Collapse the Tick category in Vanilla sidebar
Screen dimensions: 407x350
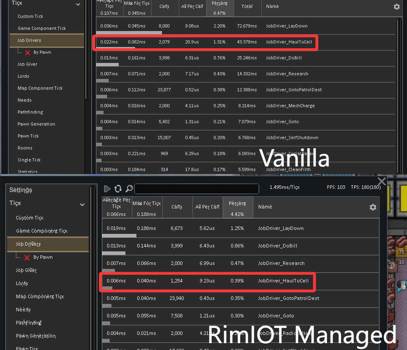tap(78, 5)
